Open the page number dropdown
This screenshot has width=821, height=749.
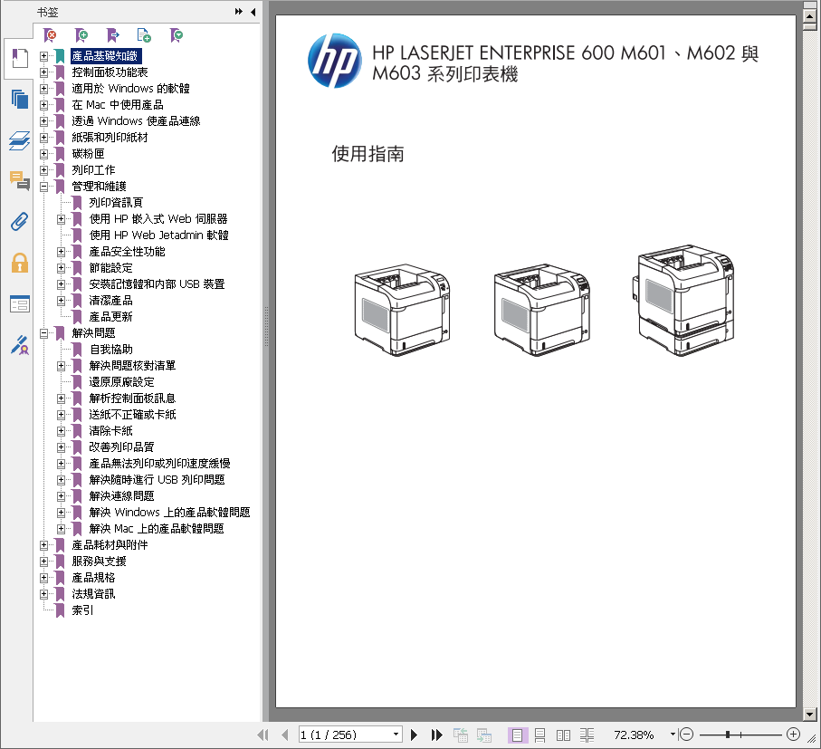point(396,735)
